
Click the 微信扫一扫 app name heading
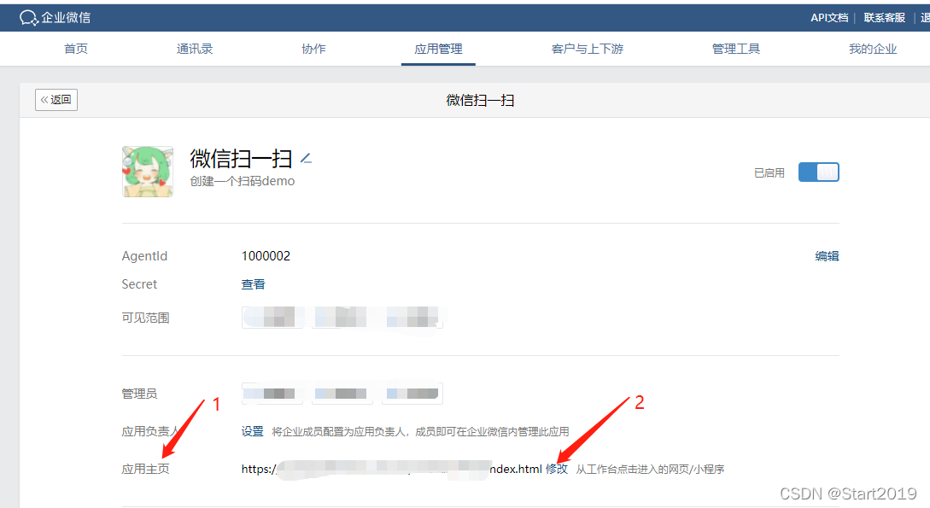click(241, 158)
